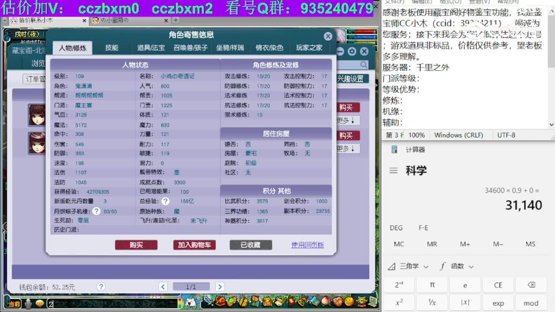
Task: Click the 1/x key in calculator
Action: (x=432, y=303)
